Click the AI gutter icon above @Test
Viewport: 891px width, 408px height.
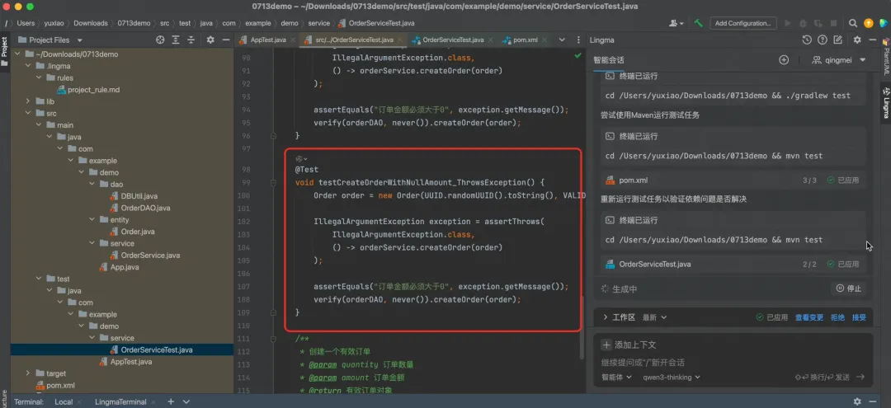301,158
